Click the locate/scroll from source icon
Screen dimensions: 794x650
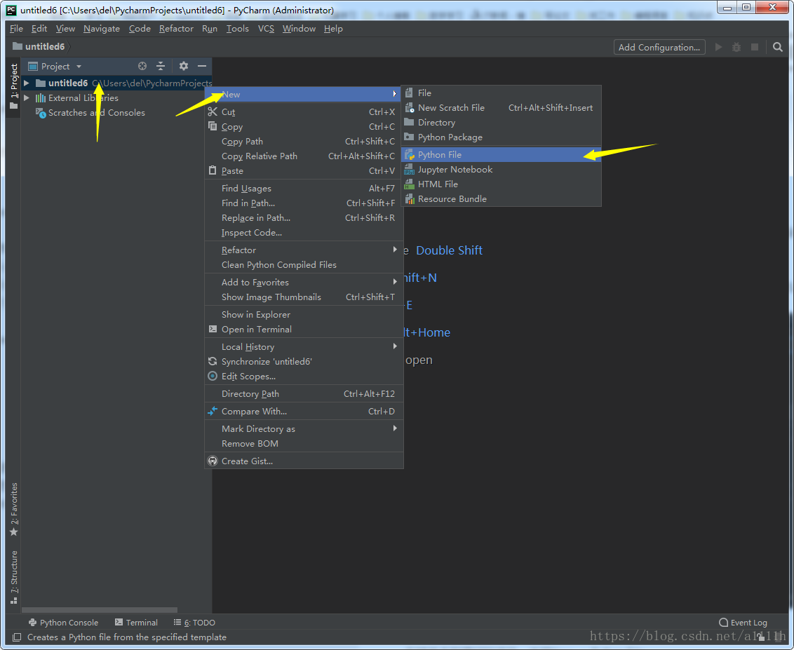142,67
